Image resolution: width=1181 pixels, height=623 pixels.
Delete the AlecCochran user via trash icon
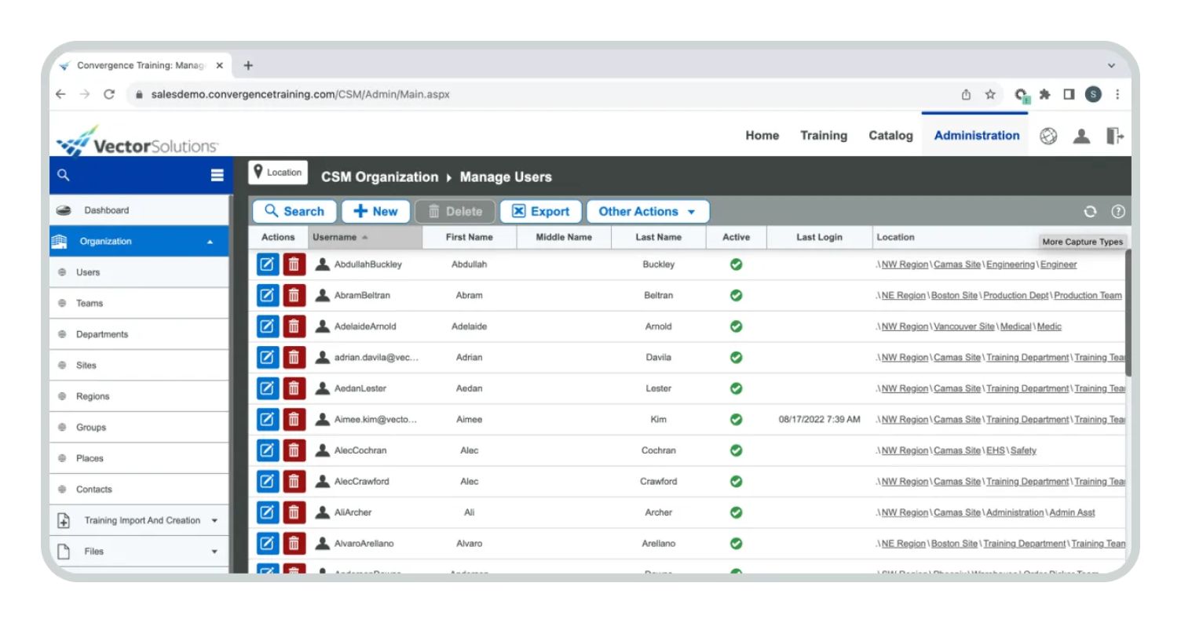coord(294,450)
